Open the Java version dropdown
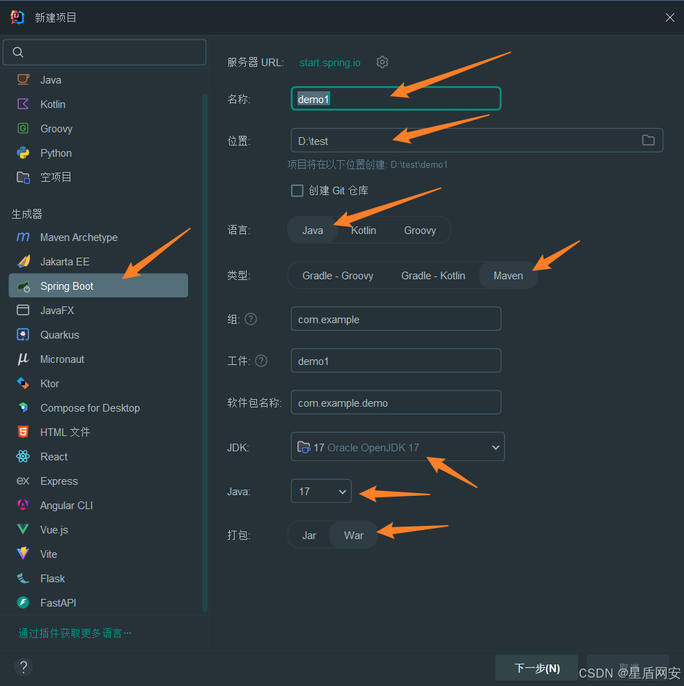 (x=321, y=491)
